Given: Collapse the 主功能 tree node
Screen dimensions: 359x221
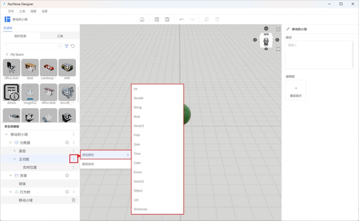Looking at the screenshot, I should tap(14, 159).
